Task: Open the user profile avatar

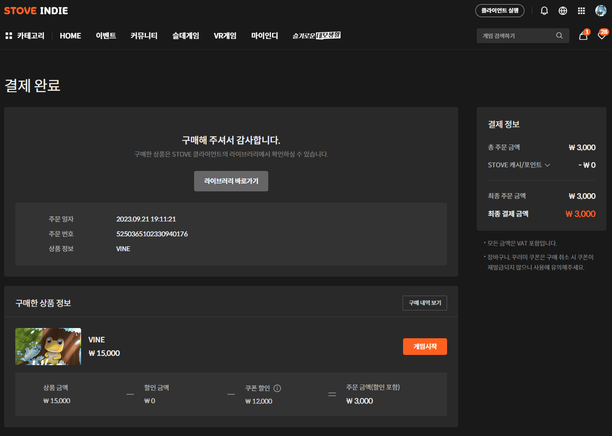Action: [601, 11]
